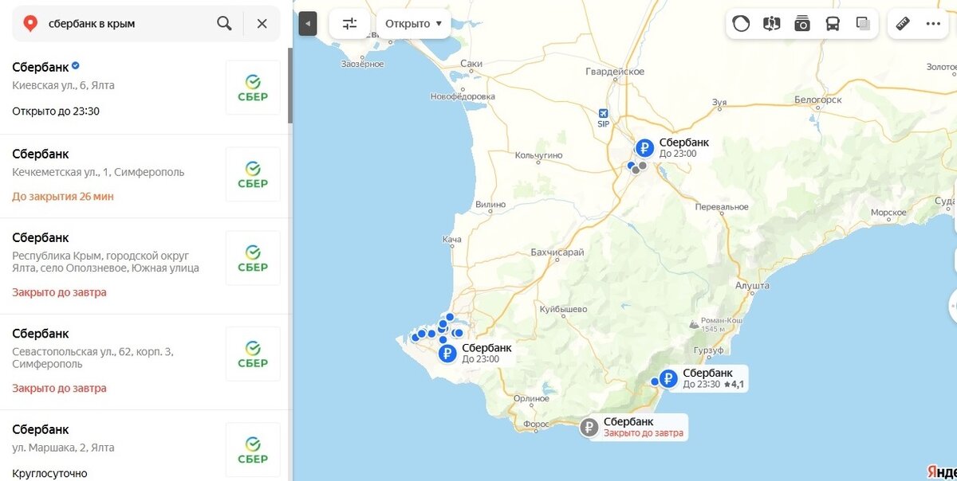Click Круглосуточно status text
The image size is (957, 481).
click(49, 473)
